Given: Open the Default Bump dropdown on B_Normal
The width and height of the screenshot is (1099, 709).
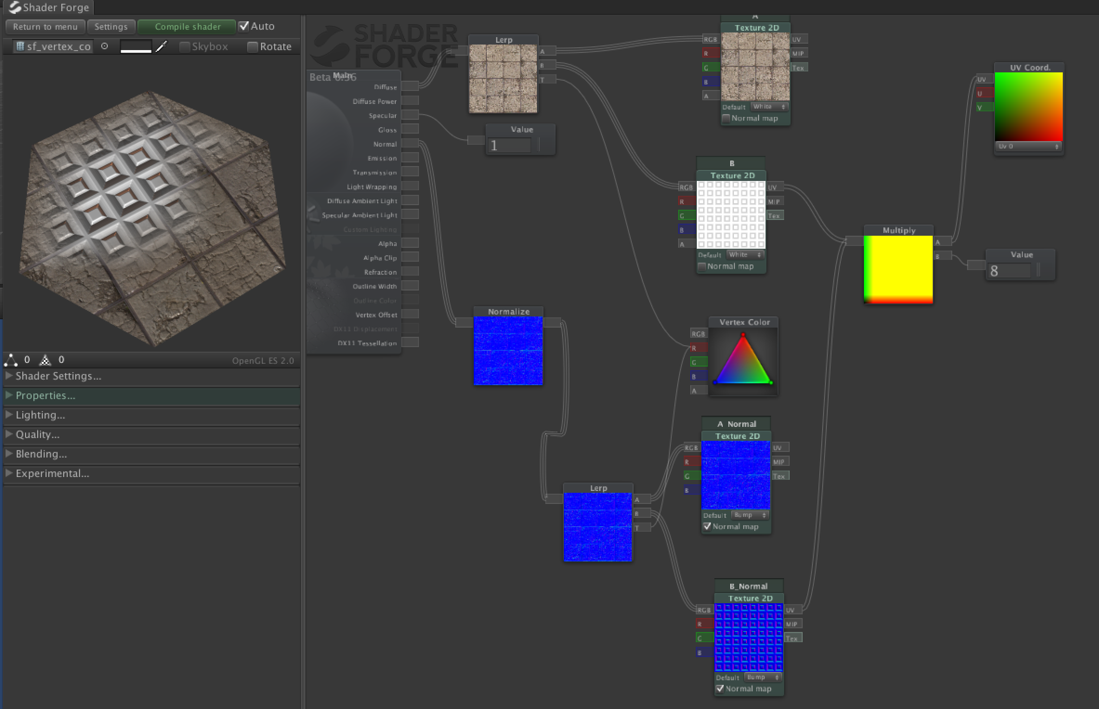Looking at the screenshot, I should 763,677.
